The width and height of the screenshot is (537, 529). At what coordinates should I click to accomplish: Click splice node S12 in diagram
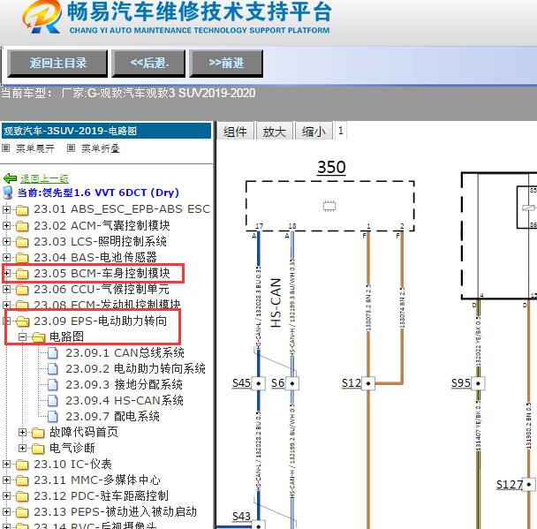click(368, 383)
